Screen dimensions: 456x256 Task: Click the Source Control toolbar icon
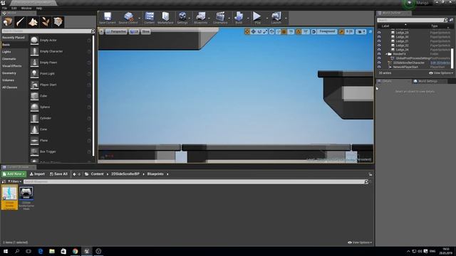click(128, 18)
